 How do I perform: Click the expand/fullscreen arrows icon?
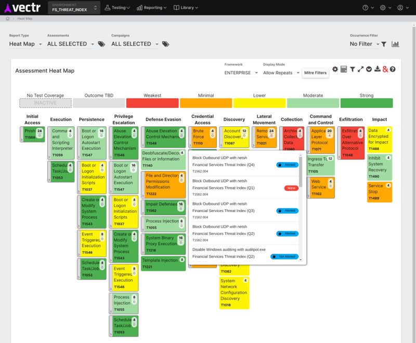pos(360,68)
